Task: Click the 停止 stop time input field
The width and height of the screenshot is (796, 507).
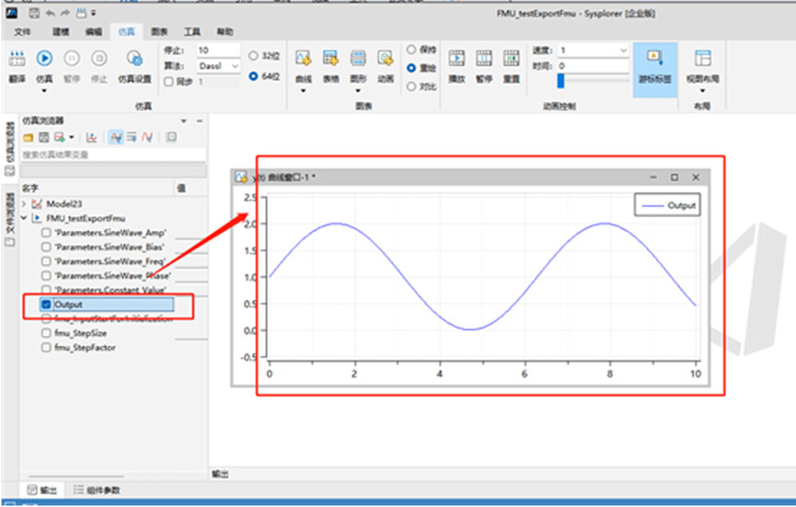Action: coord(218,51)
